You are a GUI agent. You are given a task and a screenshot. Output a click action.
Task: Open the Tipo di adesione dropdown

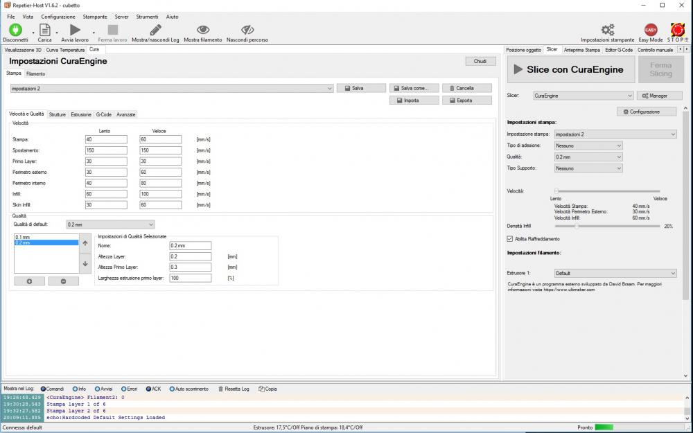pos(588,145)
